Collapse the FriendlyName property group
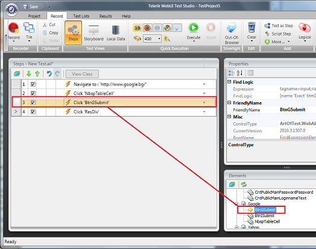The height and width of the screenshot is (249, 316). click(229, 103)
